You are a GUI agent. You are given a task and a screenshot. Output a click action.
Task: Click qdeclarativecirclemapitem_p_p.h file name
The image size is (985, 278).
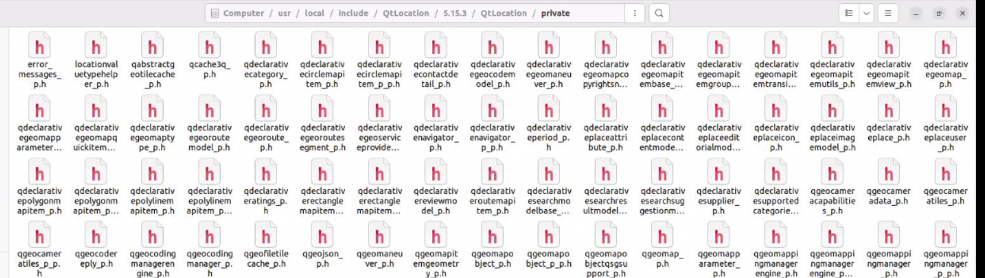tap(379, 74)
